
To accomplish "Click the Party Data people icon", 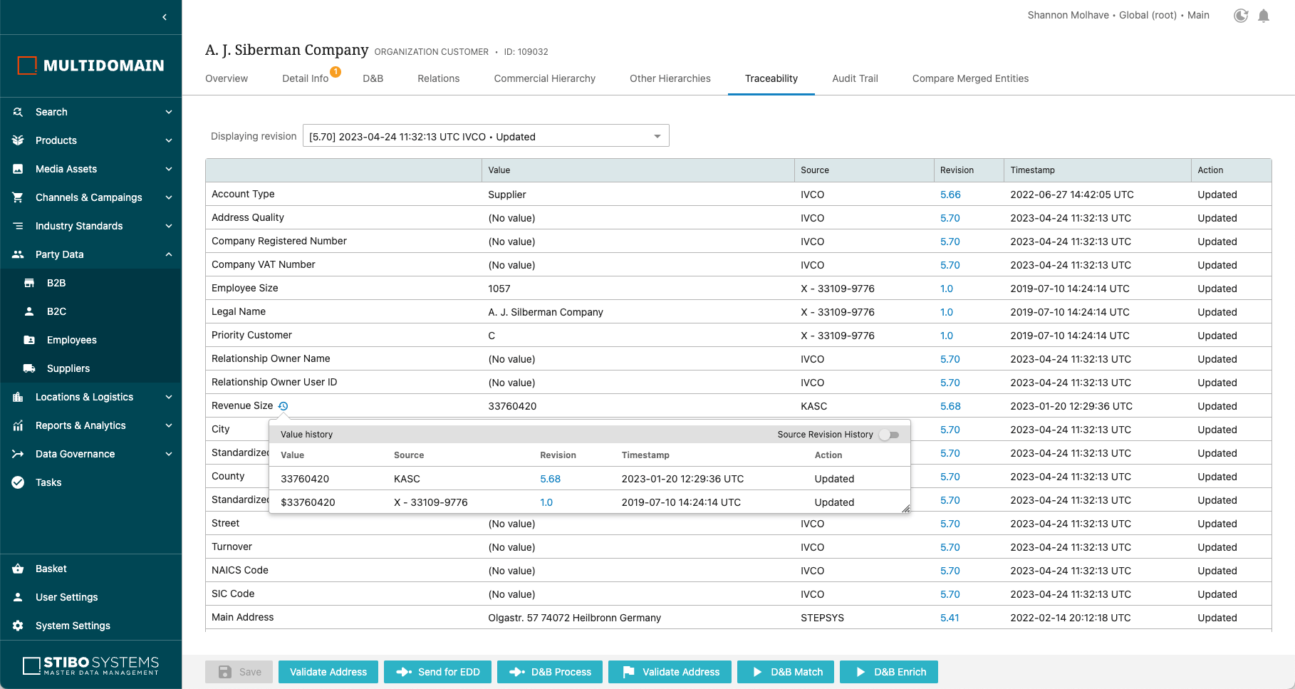I will 19,254.
